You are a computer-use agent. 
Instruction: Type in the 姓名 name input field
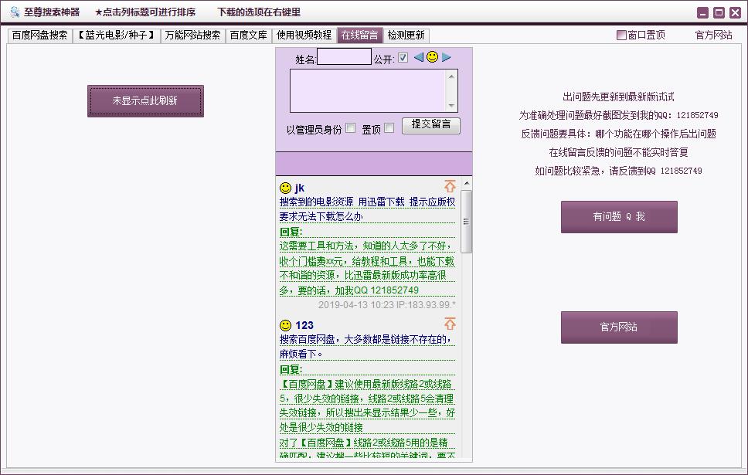(342, 56)
